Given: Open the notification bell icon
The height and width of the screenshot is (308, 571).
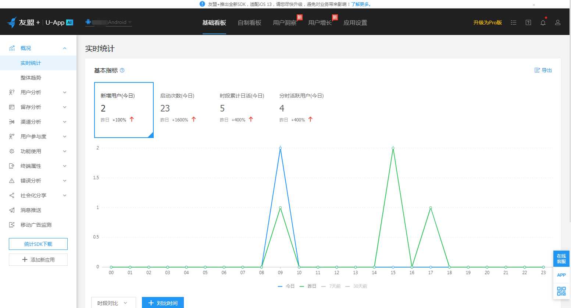Looking at the screenshot, I should [543, 22].
